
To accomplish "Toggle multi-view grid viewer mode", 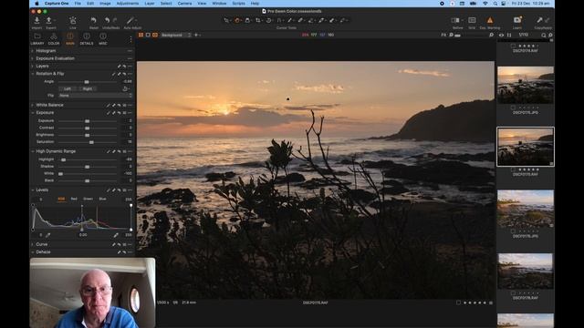I will [x=141, y=35].
